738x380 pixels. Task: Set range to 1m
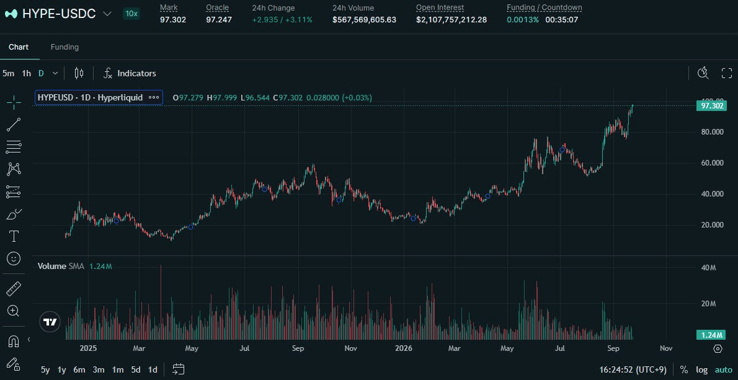[118, 369]
